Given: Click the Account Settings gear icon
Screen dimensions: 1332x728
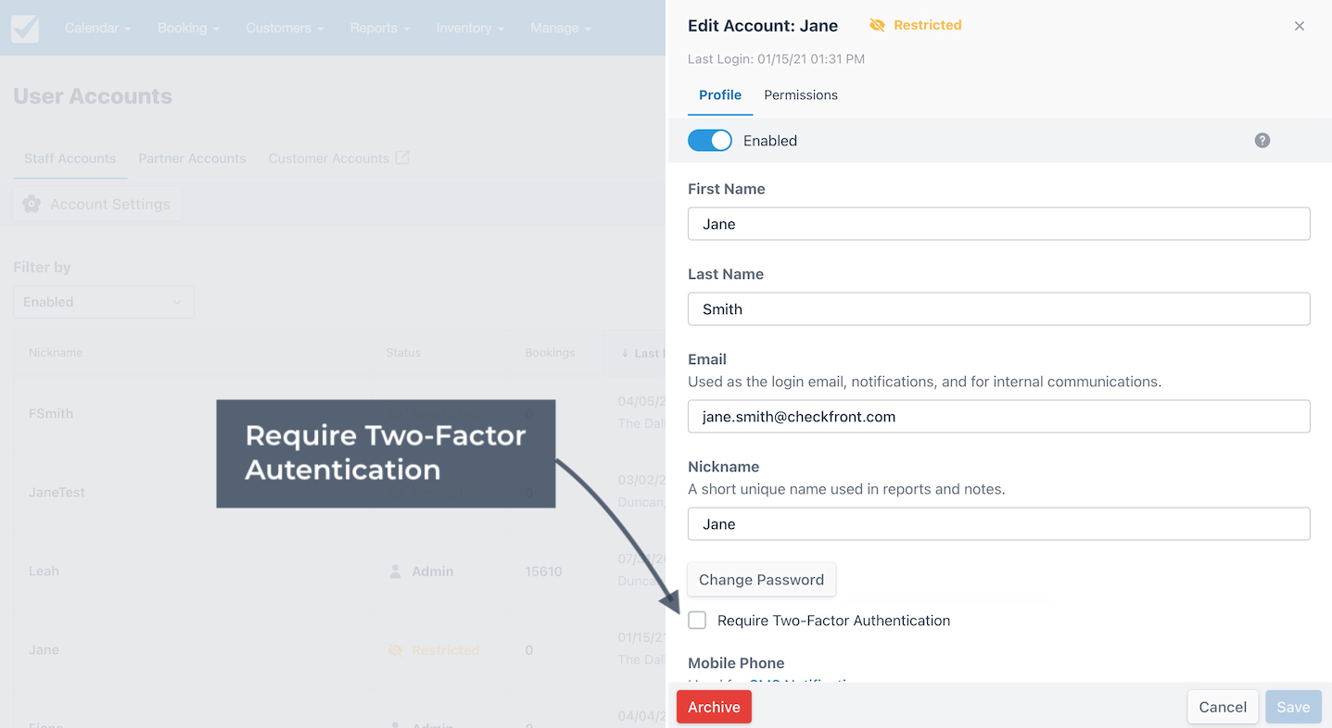Looking at the screenshot, I should 32,204.
